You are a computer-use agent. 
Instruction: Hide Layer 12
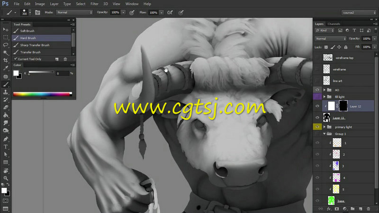(x=317, y=106)
